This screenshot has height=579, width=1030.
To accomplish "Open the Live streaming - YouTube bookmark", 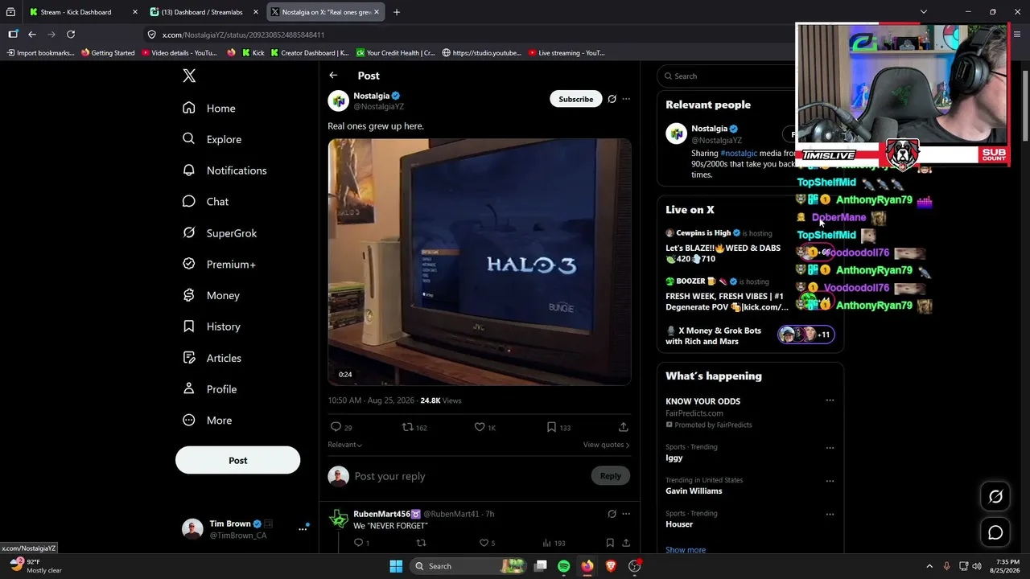I will click(566, 53).
